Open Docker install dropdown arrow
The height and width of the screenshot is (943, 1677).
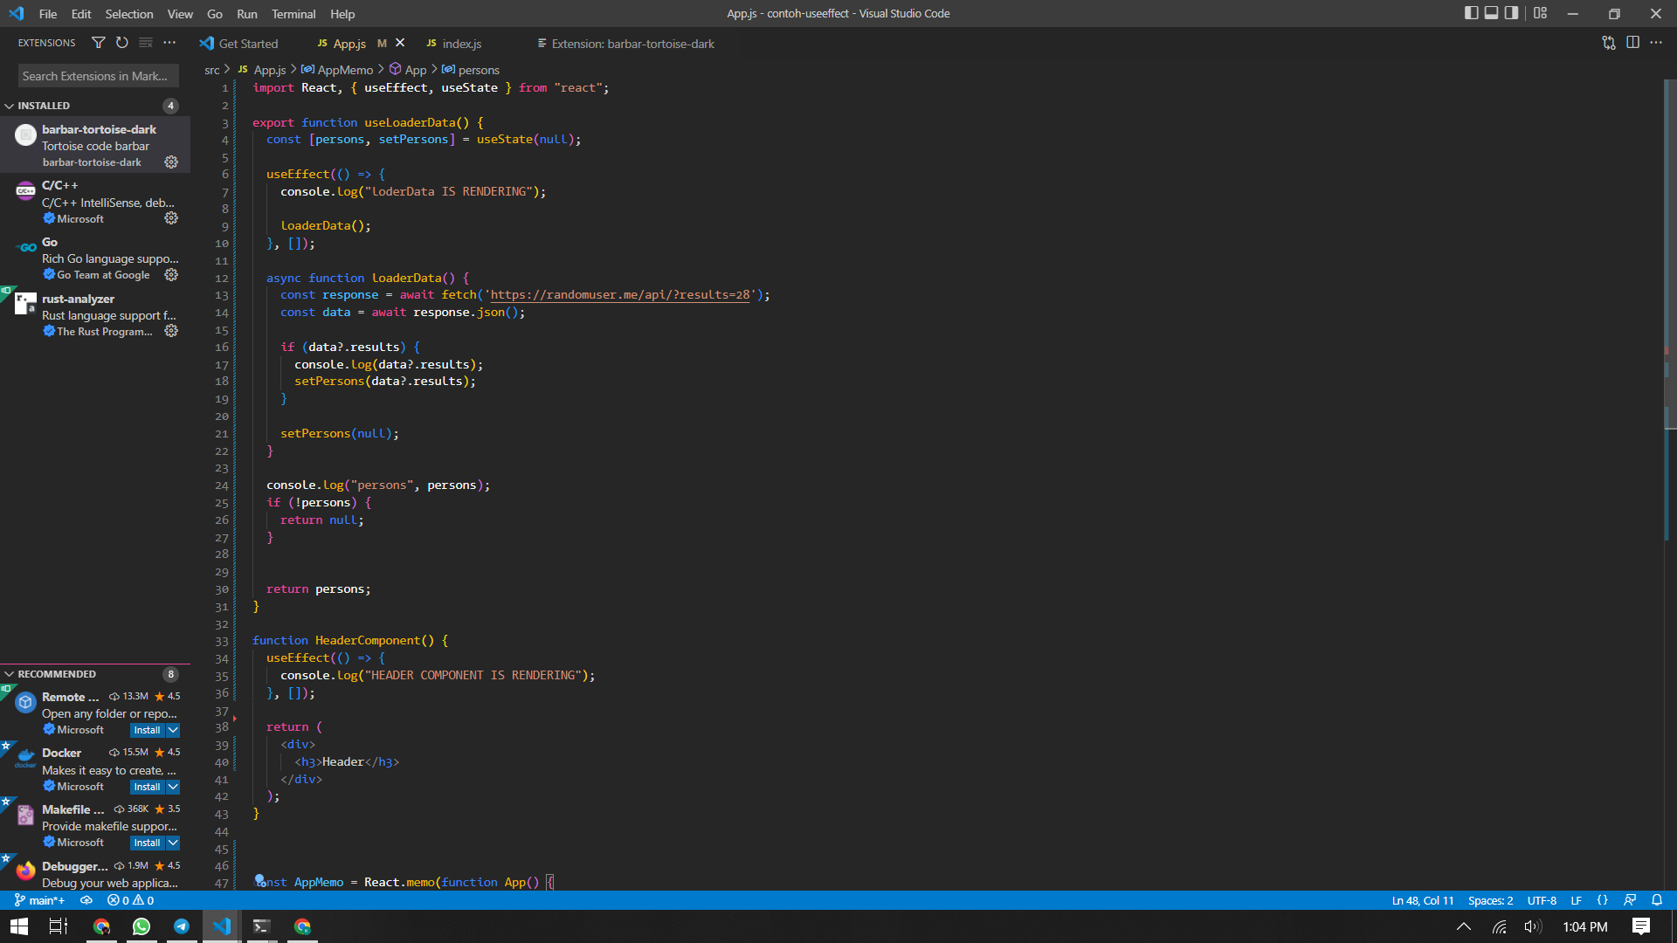[173, 787]
